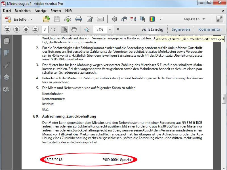Click the footer text PSD-0004-Spezial
Image resolution: width=227 pixels, height=170 pixels.
pos(117,160)
